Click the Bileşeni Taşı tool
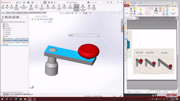 (x=36, y=7)
